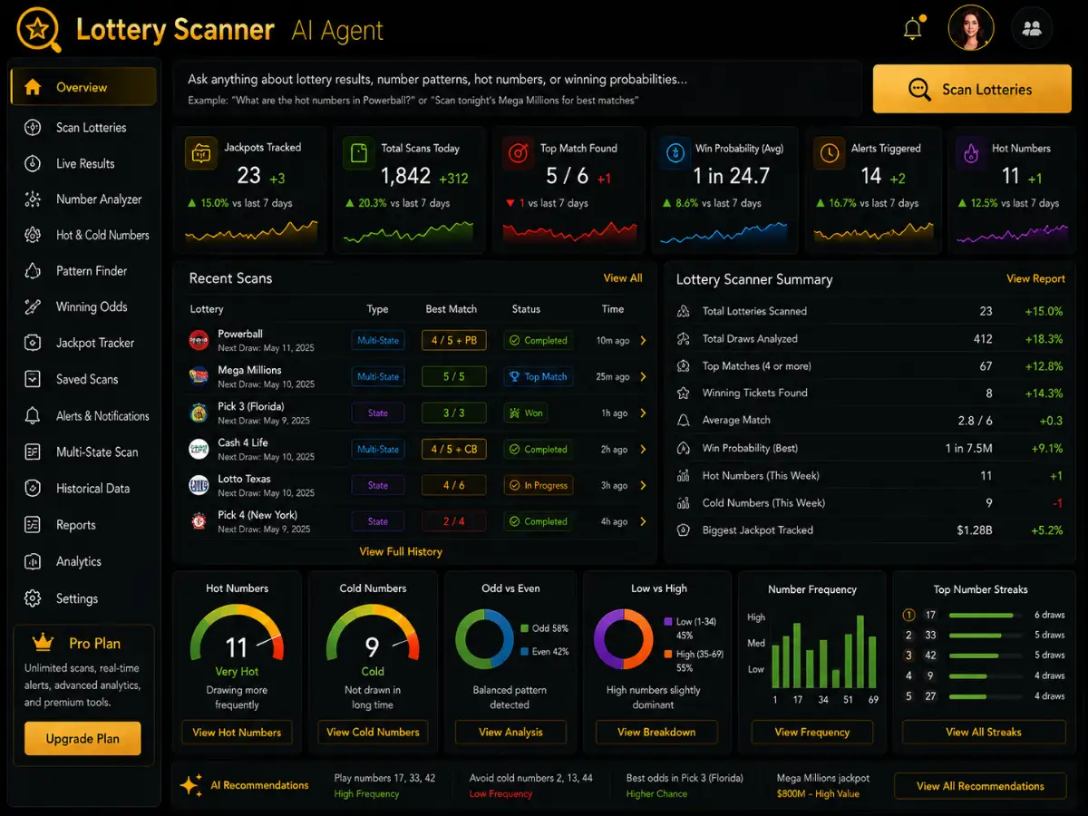
Task: Click the Winning Tickets Found star icon
Action: [x=683, y=393]
